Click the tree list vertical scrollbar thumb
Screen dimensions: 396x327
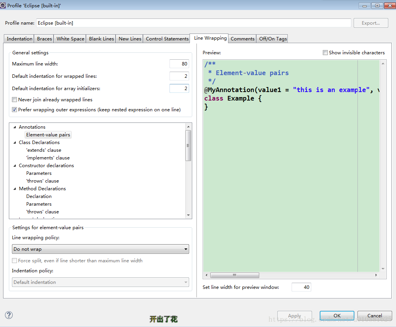coord(188,146)
